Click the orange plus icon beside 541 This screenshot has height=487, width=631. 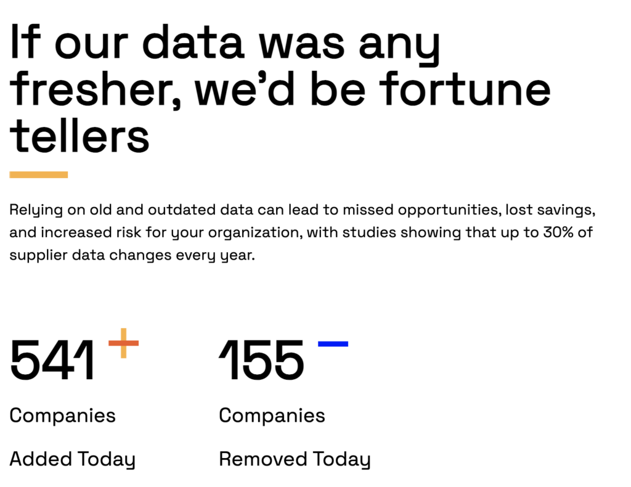pos(123,343)
